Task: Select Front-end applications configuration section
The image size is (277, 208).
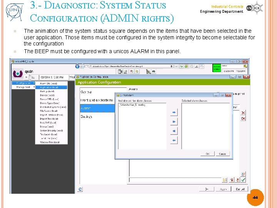Action: [97, 100]
